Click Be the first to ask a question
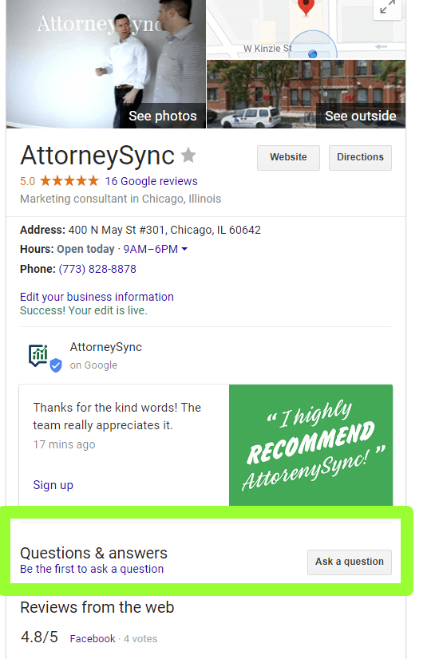Image resolution: width=435 pixels, height=659 pixels. (x=92, y=569)
